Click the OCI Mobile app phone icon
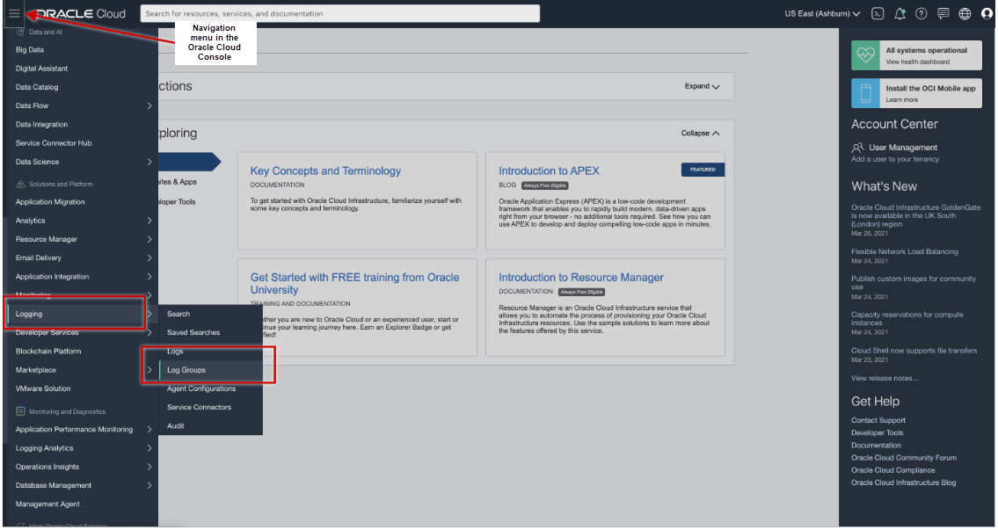The width and height of the screenshot is (998, 530). pyautogui.click(x=865, y=93)
